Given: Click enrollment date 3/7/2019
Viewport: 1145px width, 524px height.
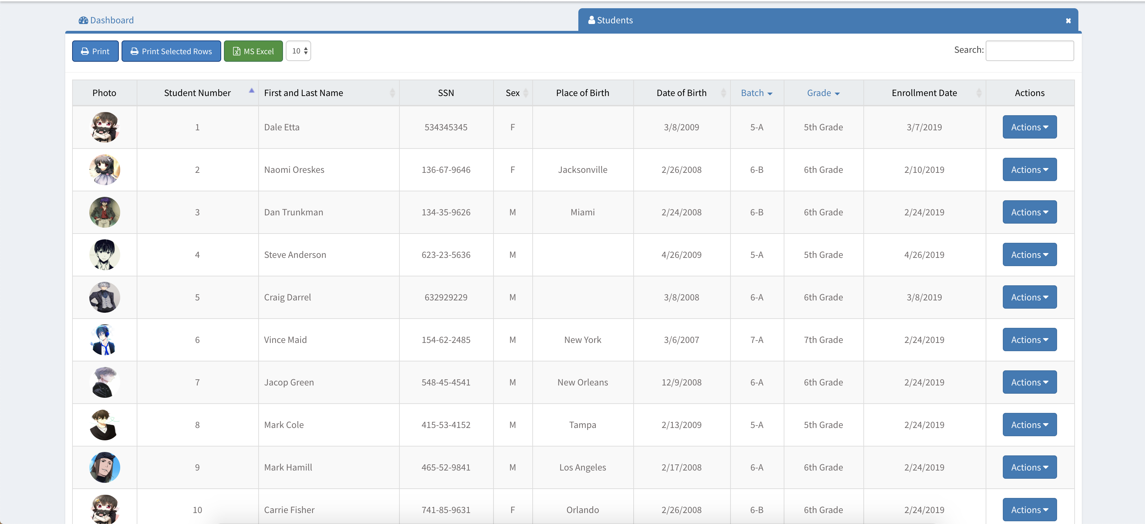Looking at the screenshot, I should pos(925,127).
